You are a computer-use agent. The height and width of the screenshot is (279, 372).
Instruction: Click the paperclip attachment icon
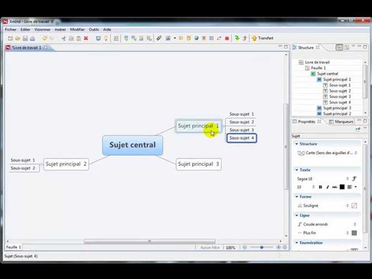point(159,38)
